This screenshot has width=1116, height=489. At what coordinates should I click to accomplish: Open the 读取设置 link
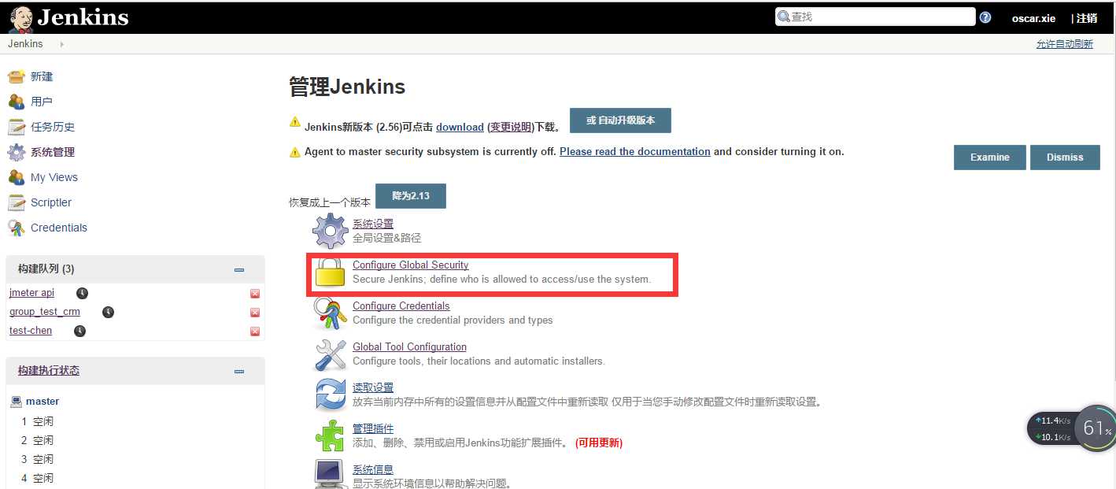point(373,387)
